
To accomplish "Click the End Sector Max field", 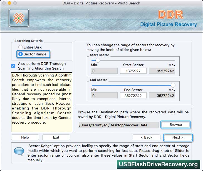I will click(162, 96).
